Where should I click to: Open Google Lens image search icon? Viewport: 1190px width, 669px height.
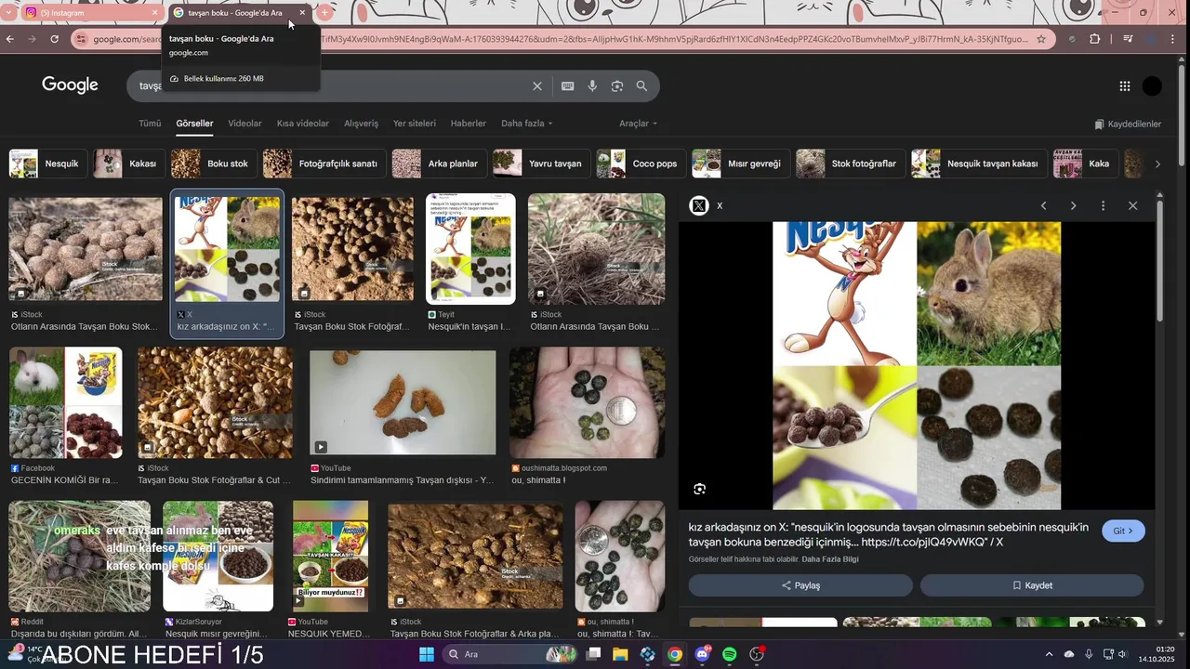(x=616, y=86)
